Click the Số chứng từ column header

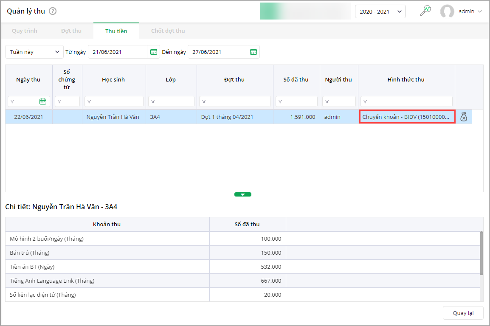pyautogui.click(x=67, y=80)
